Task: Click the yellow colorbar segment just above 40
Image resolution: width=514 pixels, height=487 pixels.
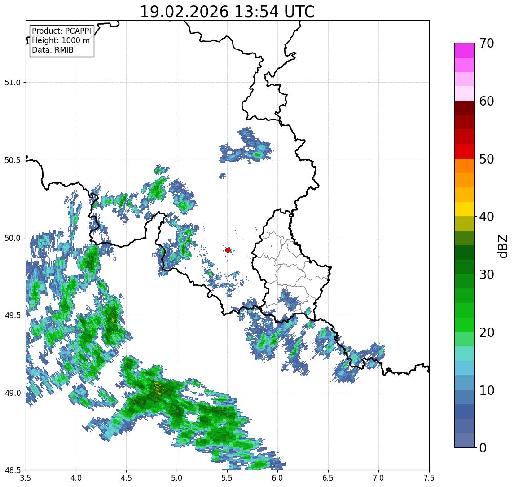Action: click(x=465, y=209)
